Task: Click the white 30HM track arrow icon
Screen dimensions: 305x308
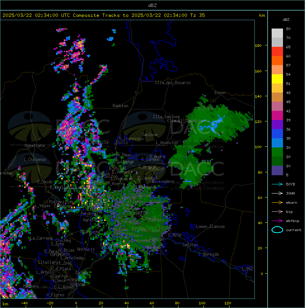Action: click(x=277, y=193)
